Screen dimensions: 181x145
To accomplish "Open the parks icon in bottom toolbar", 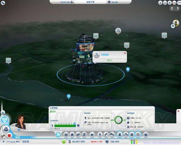I will (84, 134).
